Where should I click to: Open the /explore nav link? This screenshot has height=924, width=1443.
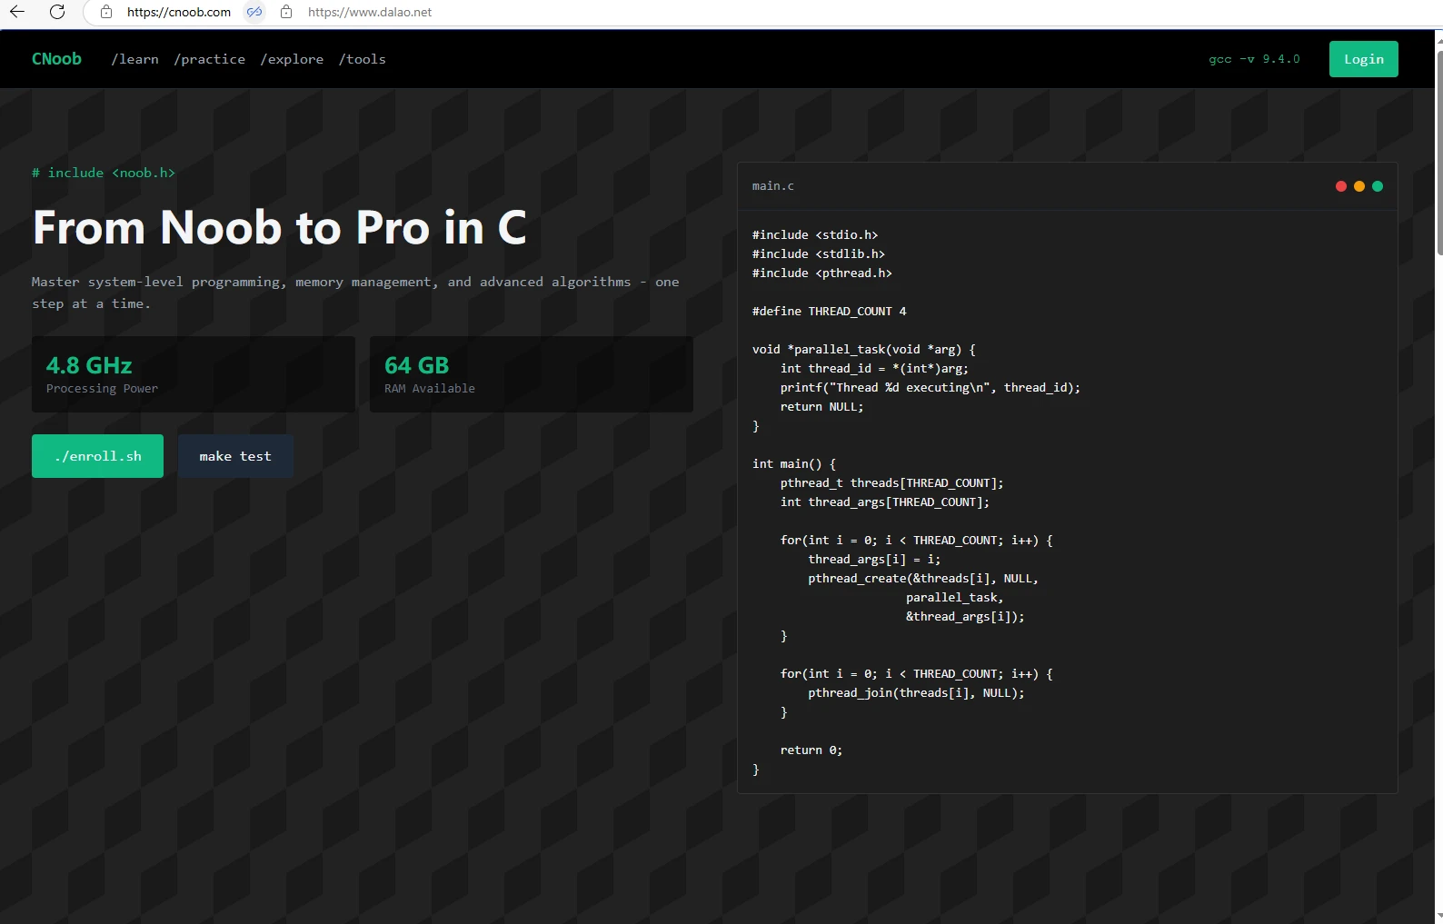coord(292,59)
